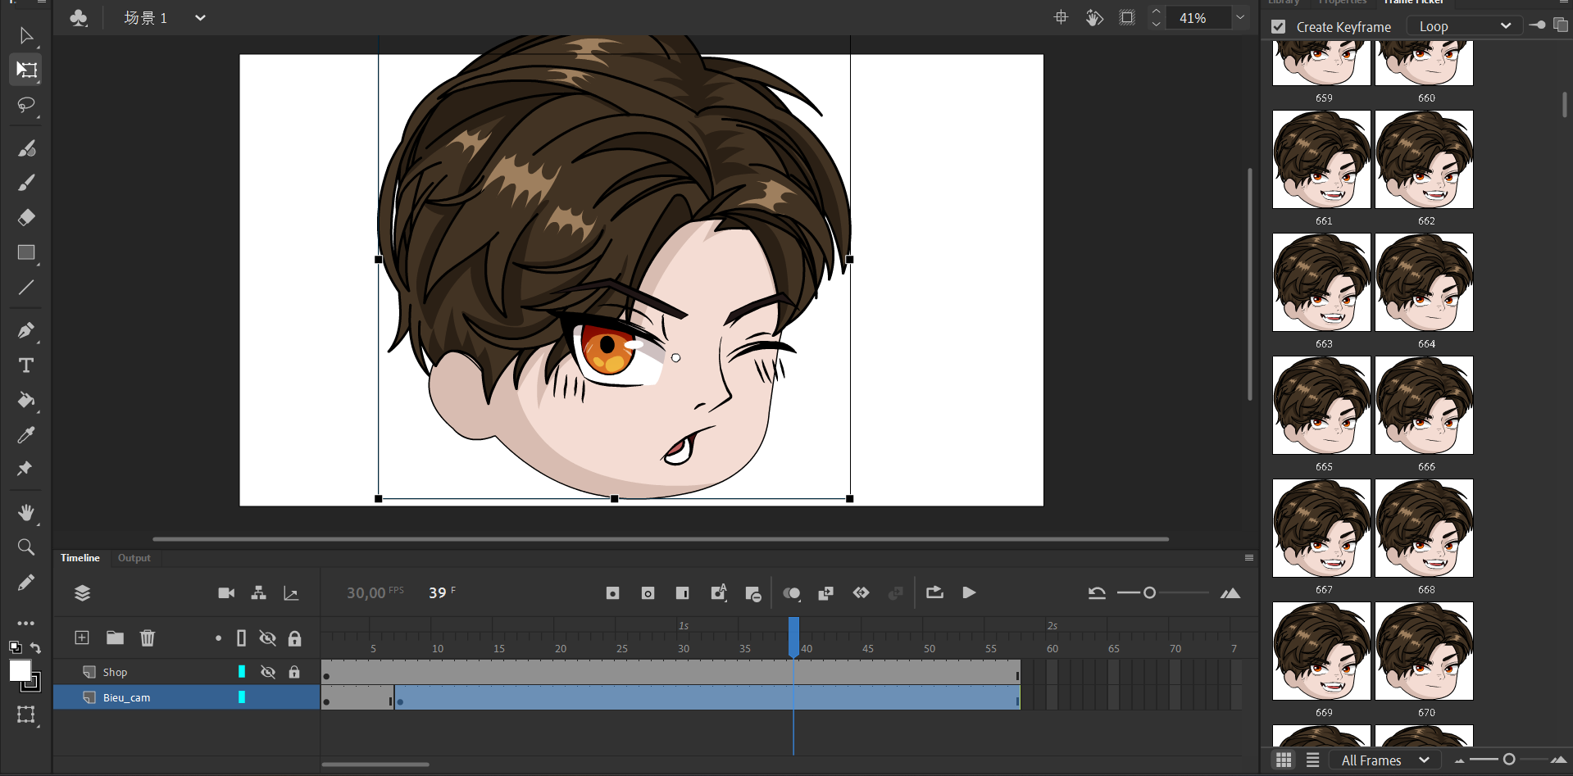The width and height of the screenshot is (1573, 776).
Task: Select the Bieu_cam layer
Action: coord(127,698)
